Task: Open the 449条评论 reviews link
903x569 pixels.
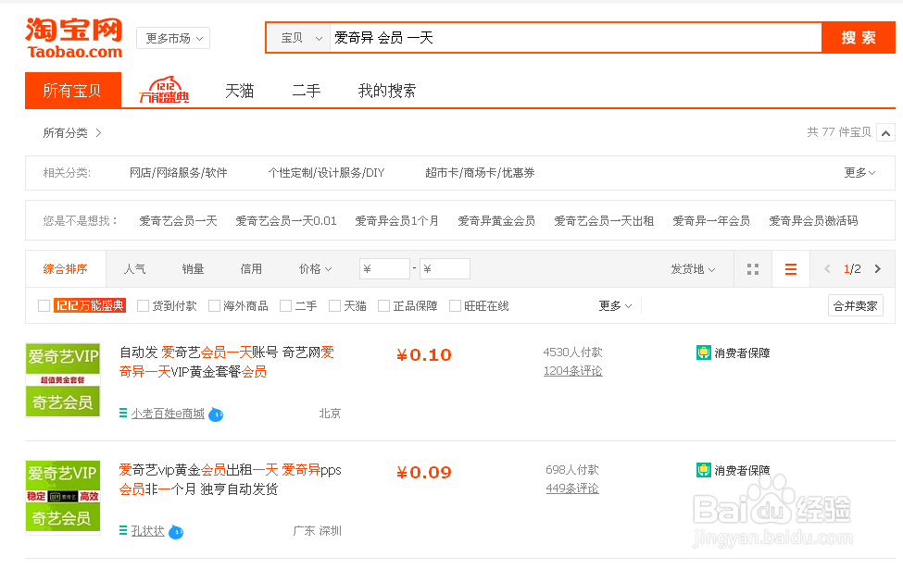Action: click(572, 489)
